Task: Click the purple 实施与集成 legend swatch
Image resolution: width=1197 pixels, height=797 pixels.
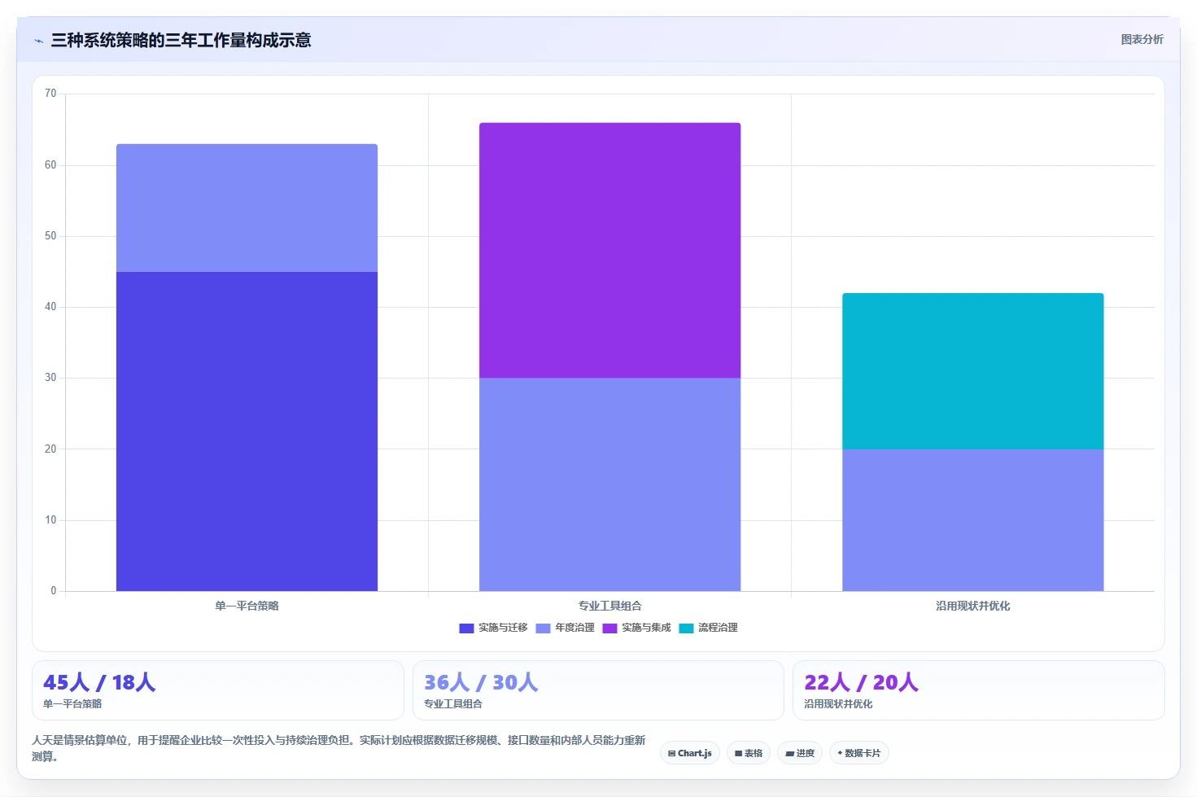Action: [609, 628]
